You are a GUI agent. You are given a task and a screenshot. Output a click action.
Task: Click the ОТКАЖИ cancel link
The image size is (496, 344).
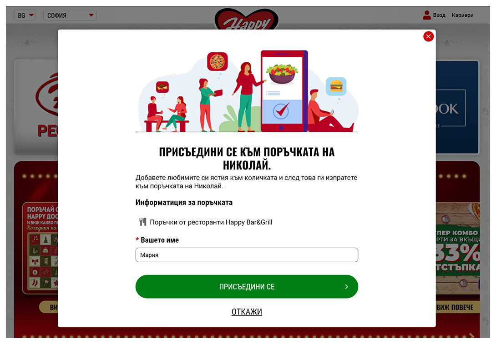tap(247, 312)
